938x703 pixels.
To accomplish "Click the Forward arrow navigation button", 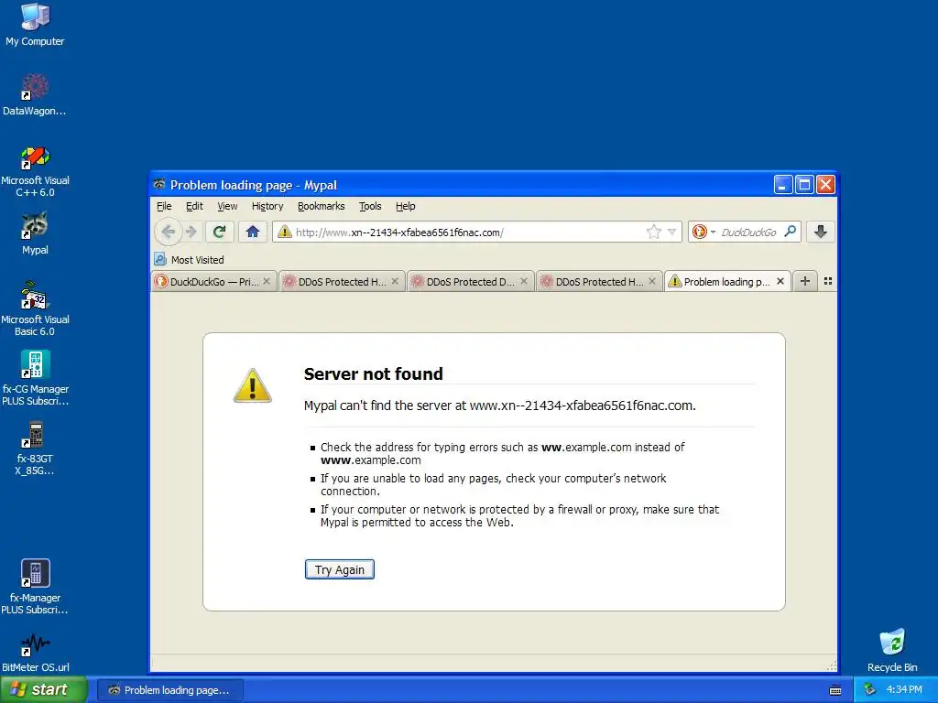I will tap(191, 232).
